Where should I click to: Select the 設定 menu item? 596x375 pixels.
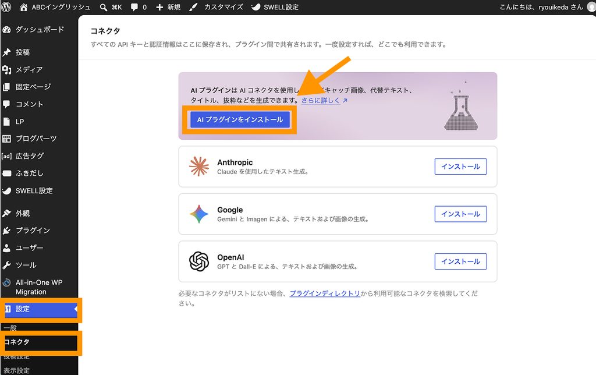pyautogui.click(x=40, y=309)
